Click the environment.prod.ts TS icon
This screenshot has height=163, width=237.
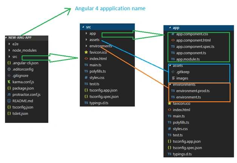point(173,91)
